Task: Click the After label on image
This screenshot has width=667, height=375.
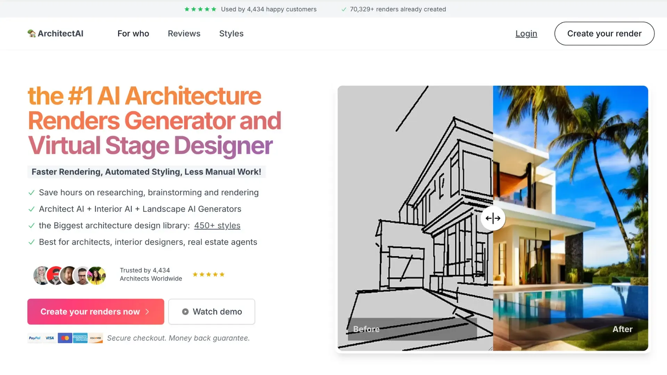Action: tap(623, 329)
